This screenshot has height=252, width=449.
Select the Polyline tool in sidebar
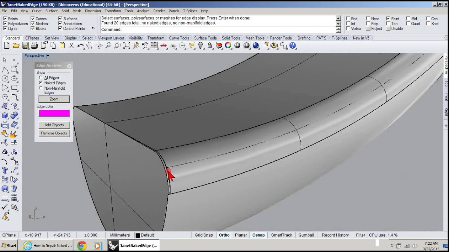click(5, 69)
